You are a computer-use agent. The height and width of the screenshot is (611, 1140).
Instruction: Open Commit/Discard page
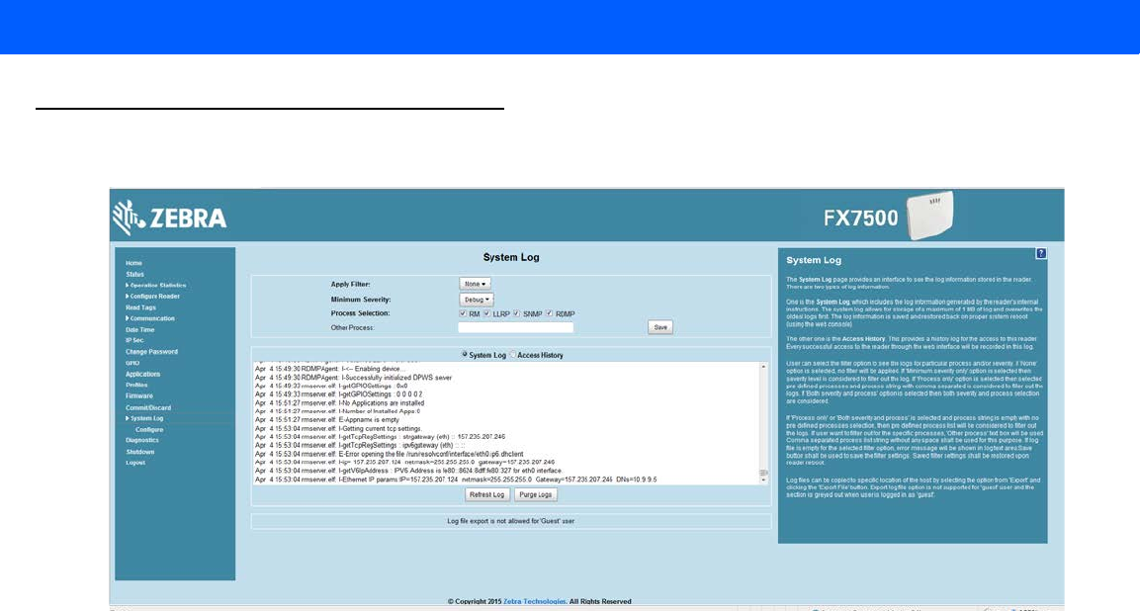tap(148, 407)
